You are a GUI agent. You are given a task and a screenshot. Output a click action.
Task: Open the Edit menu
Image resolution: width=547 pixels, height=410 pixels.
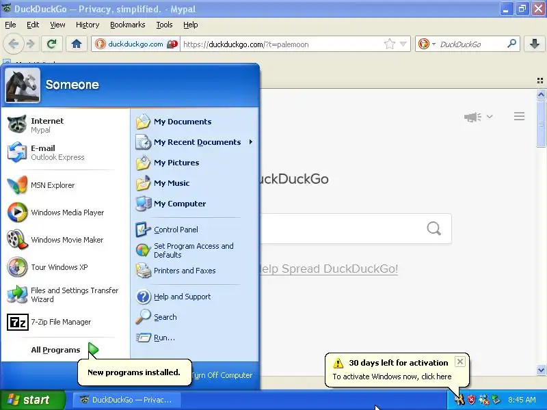coord(33,25)
